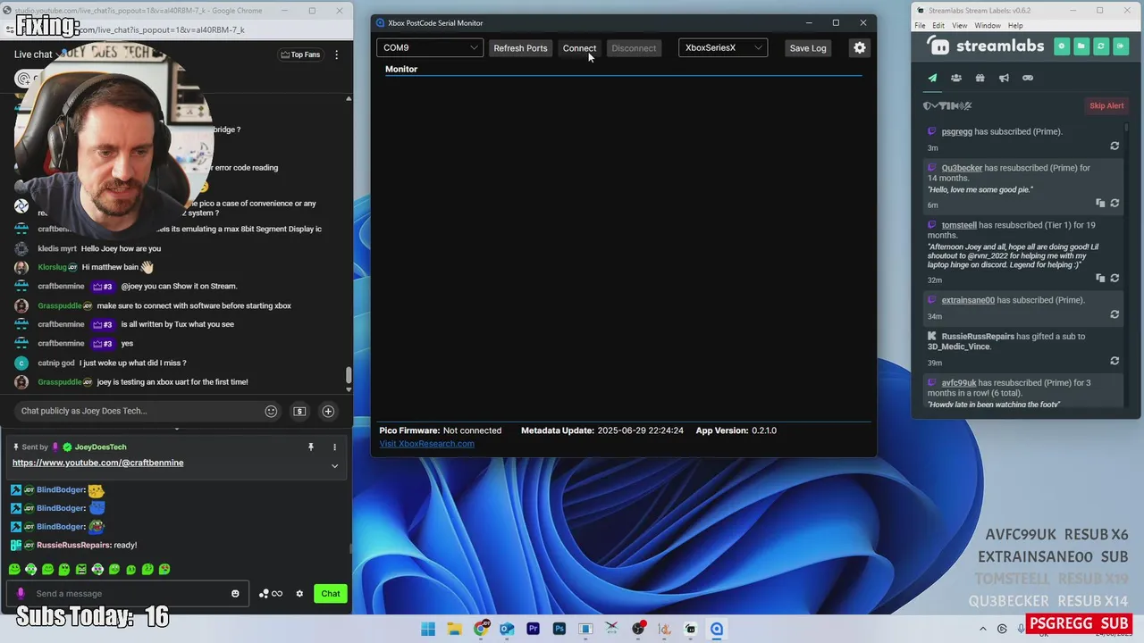
Task: Open the Streamlabs Help menu
Action: tap(1015, 25)
